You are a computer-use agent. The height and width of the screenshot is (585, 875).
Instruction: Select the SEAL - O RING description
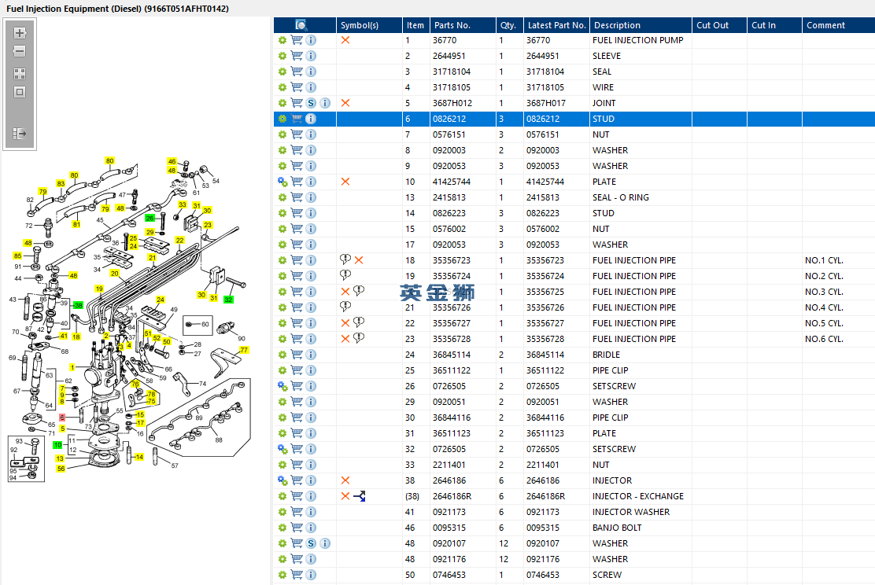621,197
